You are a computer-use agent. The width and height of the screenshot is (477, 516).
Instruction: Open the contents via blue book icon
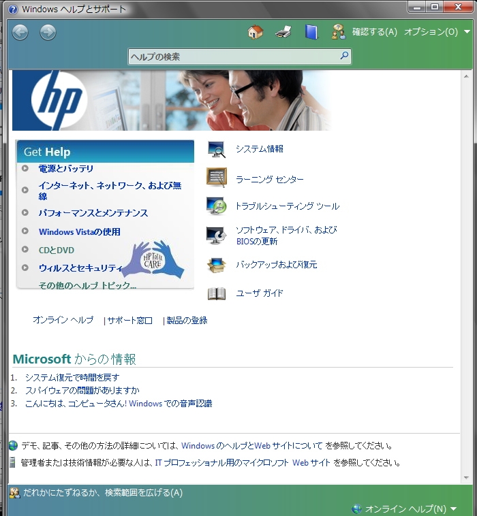[311, 32]
